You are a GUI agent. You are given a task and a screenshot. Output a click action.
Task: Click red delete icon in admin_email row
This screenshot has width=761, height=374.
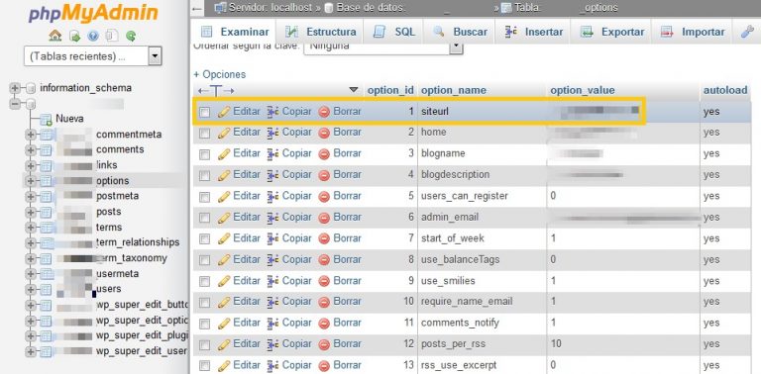324,218
